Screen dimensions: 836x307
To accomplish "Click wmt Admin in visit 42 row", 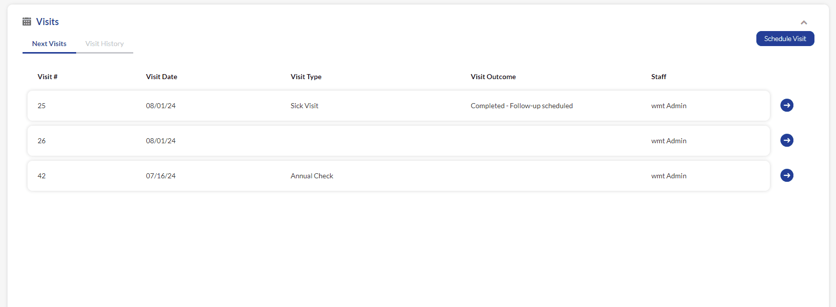I will pyautogui.click(x=669, y=176).
